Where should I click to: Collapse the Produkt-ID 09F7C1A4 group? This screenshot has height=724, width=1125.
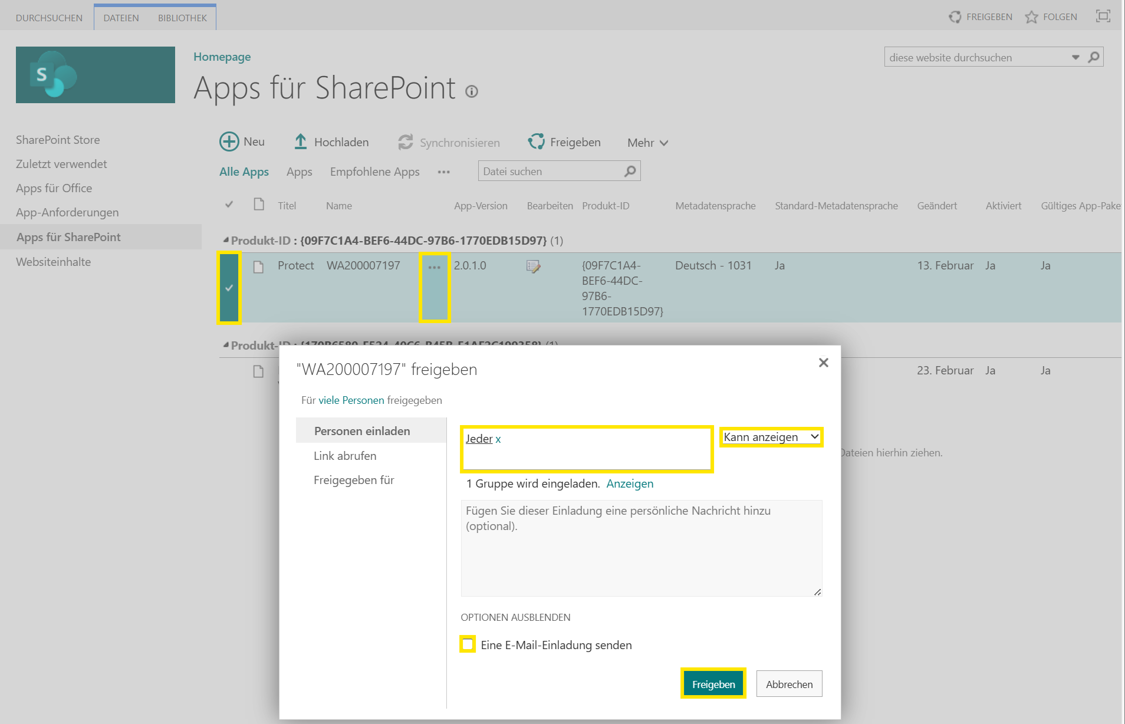click(226, 240)
